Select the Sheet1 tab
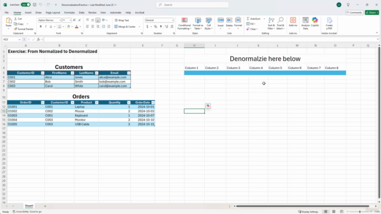 pyautogui.click(x=29, y=206)
